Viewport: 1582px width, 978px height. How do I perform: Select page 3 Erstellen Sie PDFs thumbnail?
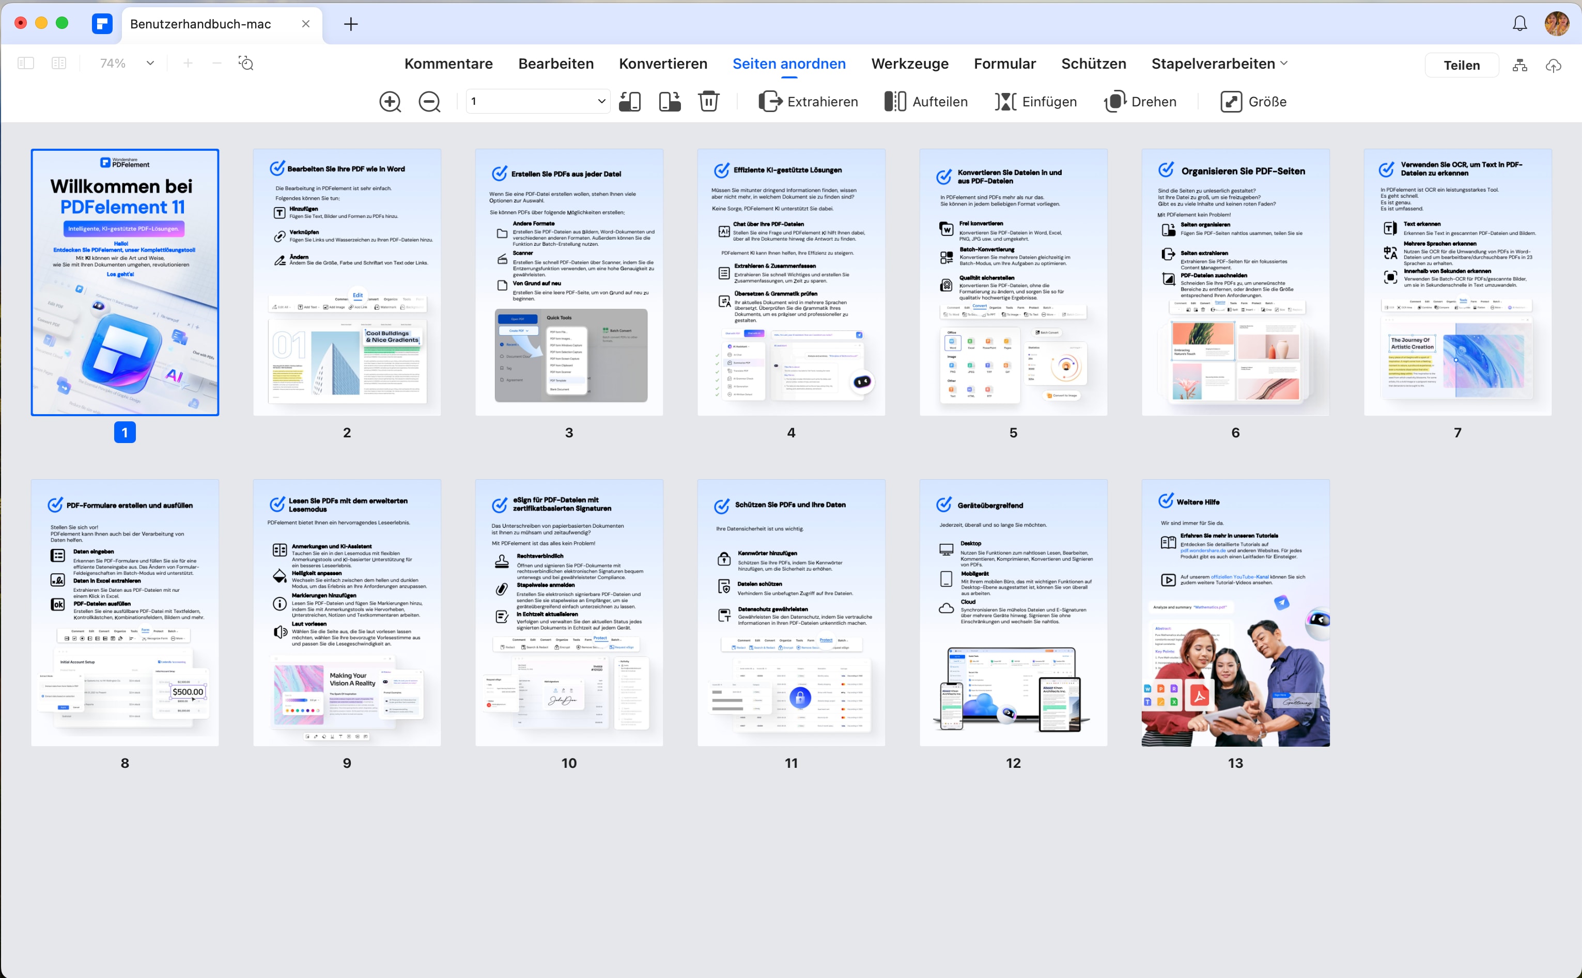coord(569,282)
